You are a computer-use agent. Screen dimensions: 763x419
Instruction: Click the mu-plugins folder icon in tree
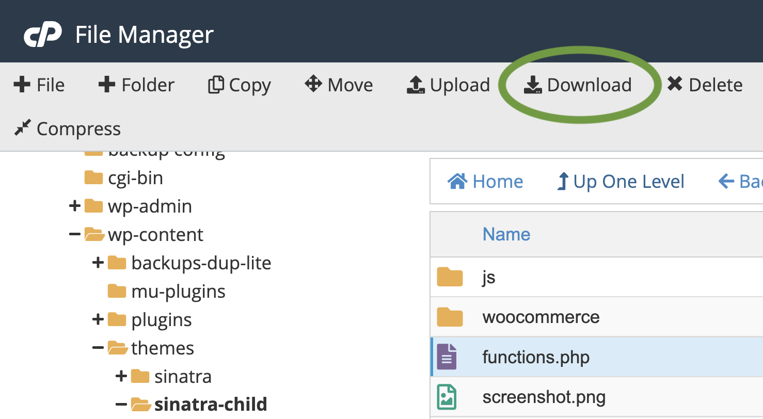tap(117, 291)
